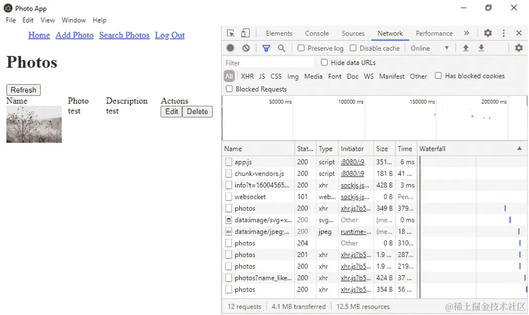
Task: Export HAR file with download arrow
Action: [x=482, y=48]
